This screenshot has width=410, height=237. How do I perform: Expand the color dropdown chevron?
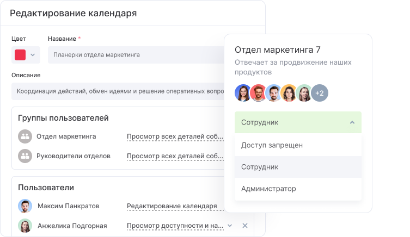pyautogui.click(x=33, y=55)
